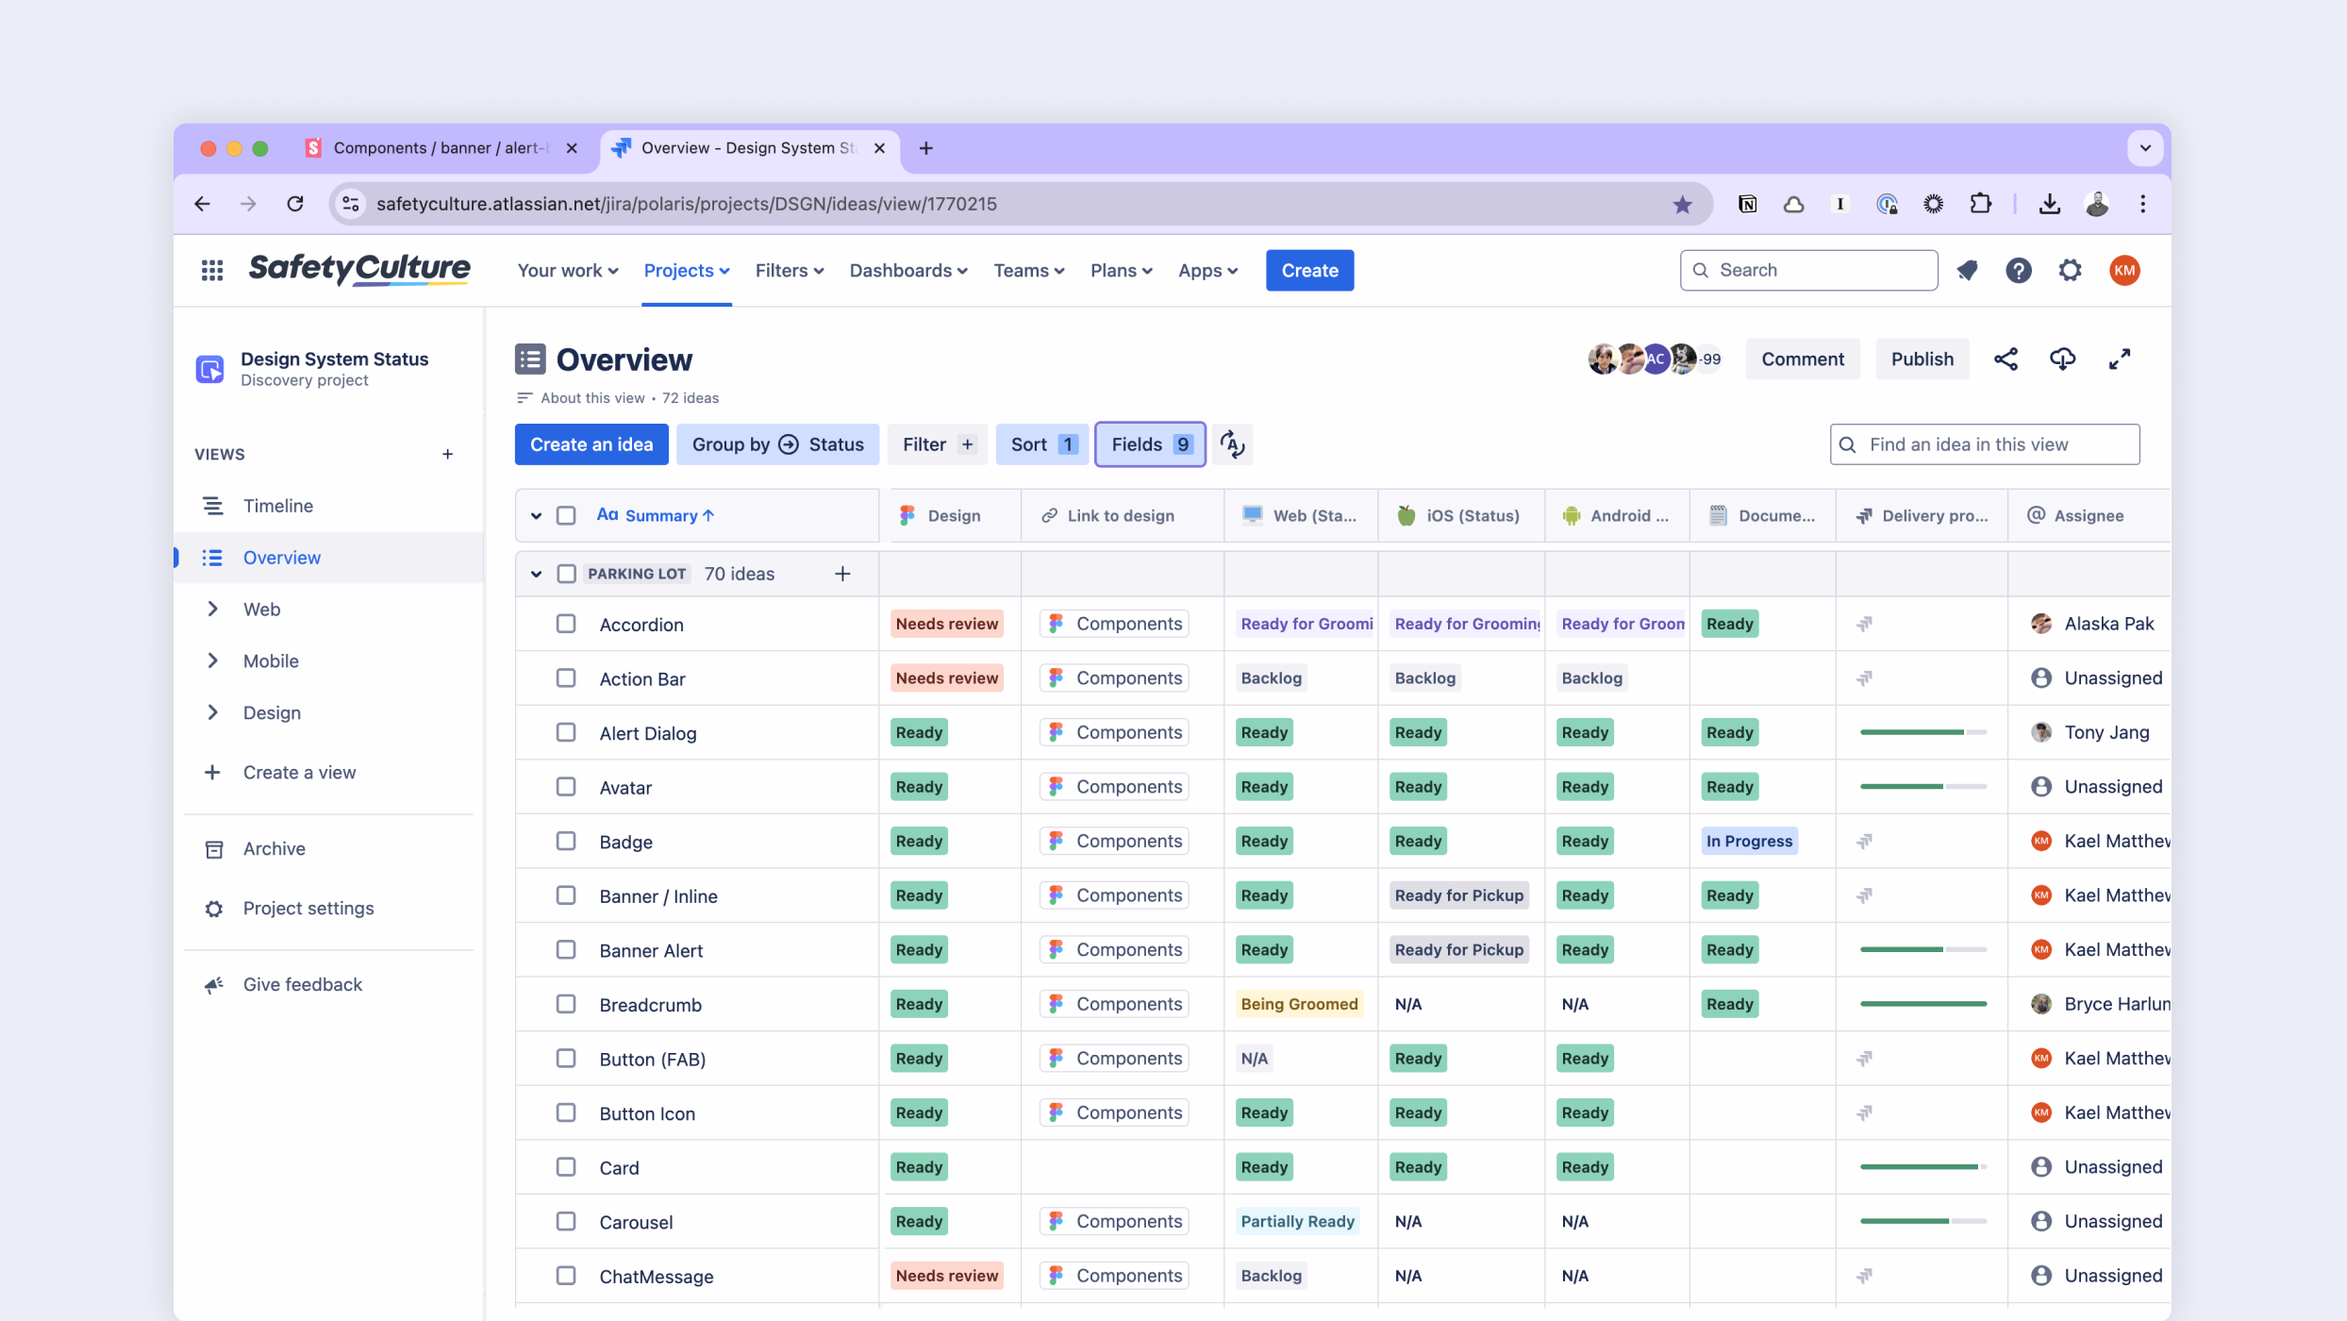Click the export cloud download icon
Screen dimensions: 2347x1321
point(2062,360)
